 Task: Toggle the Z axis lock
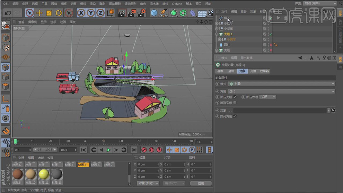click(x=100, y=13)
